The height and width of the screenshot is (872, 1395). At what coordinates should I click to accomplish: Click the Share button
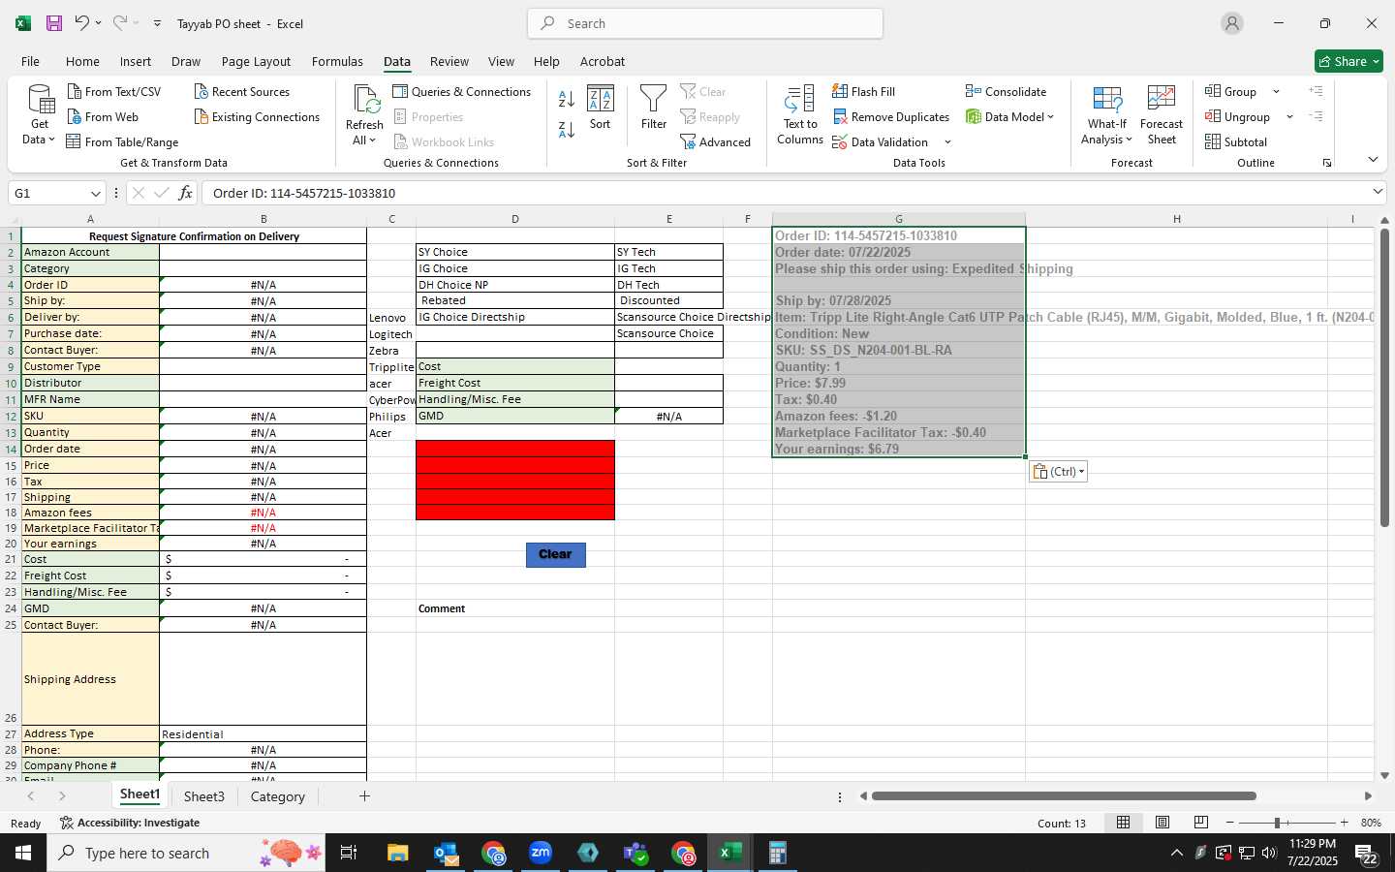pyautogui.click(x=1348, y=61)
